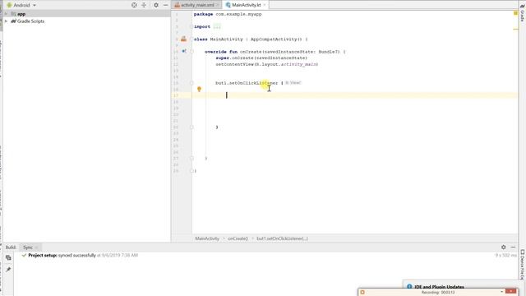The width and height of the screenshot is (526, 296).
Task: Close the activity_main.xml tab
Action: 217,5
